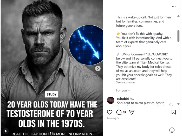Click the 1K comments count

coord(125,112)
